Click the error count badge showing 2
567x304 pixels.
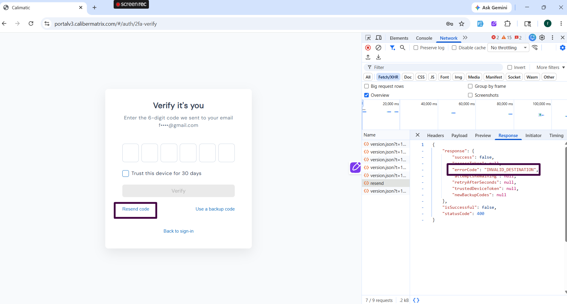(x=495, y=38)
